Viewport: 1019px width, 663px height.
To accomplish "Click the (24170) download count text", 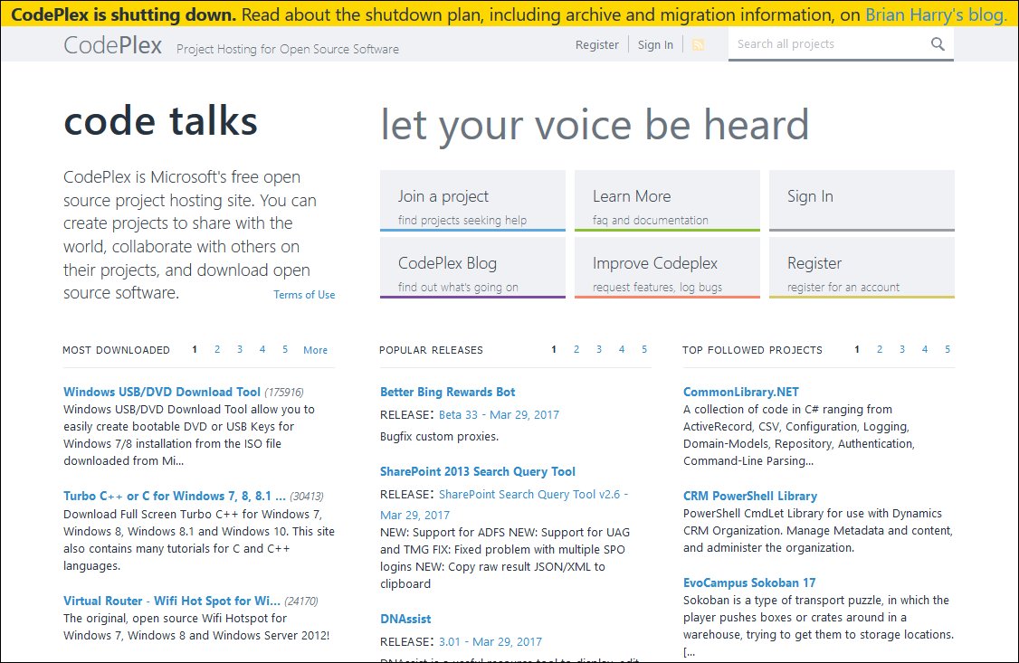I will 301,601.
